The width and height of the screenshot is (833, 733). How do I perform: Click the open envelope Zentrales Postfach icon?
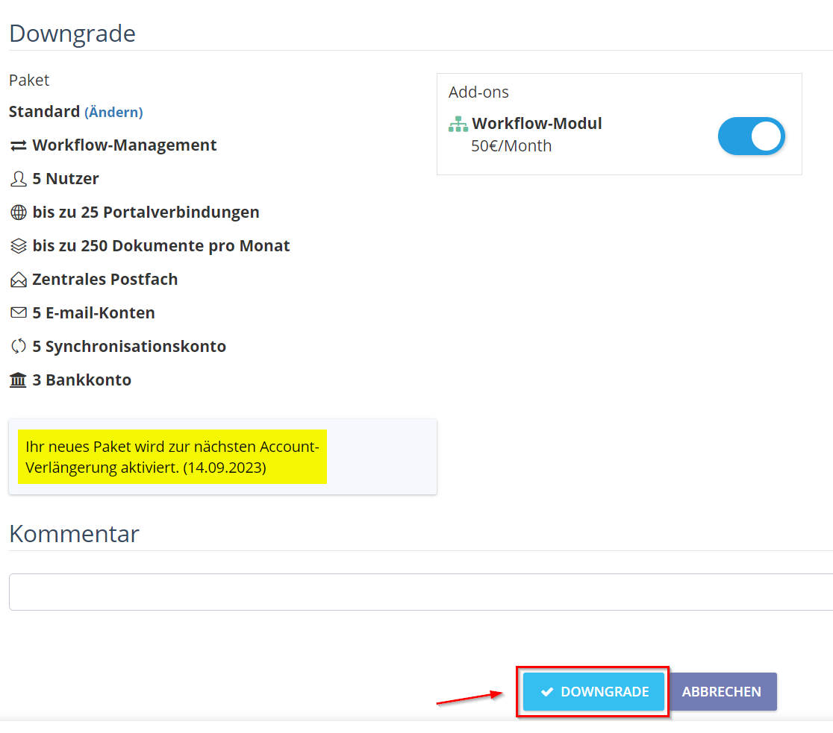tap(19, 279)
